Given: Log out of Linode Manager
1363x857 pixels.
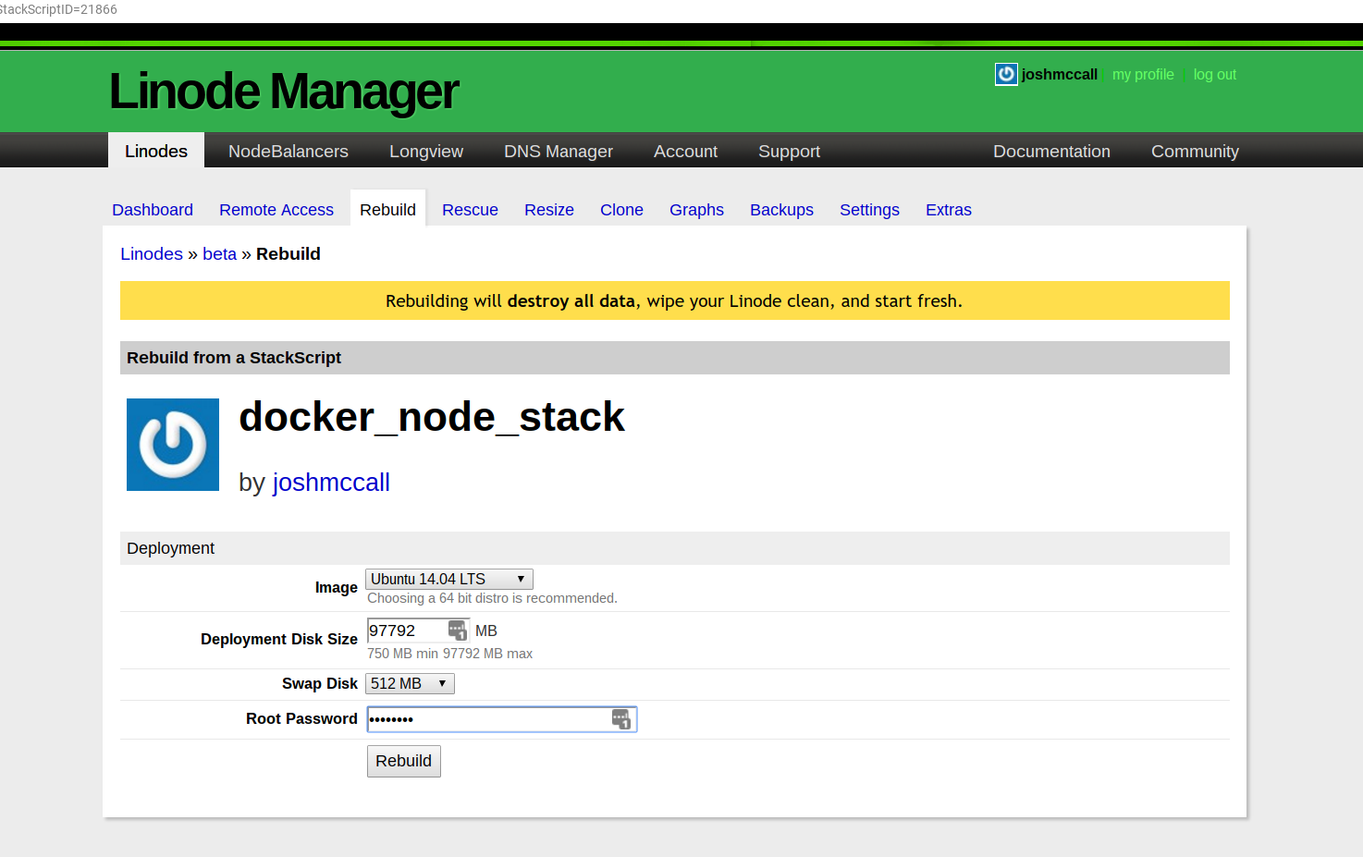Looking at the screenshot, I should pos(1214,74).
